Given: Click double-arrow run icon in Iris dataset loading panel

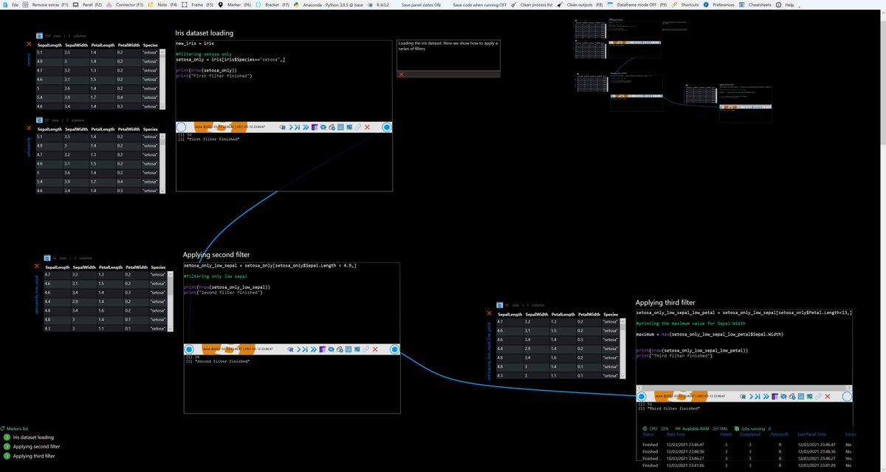Looking at the screenshot, I should pos(306,127).
